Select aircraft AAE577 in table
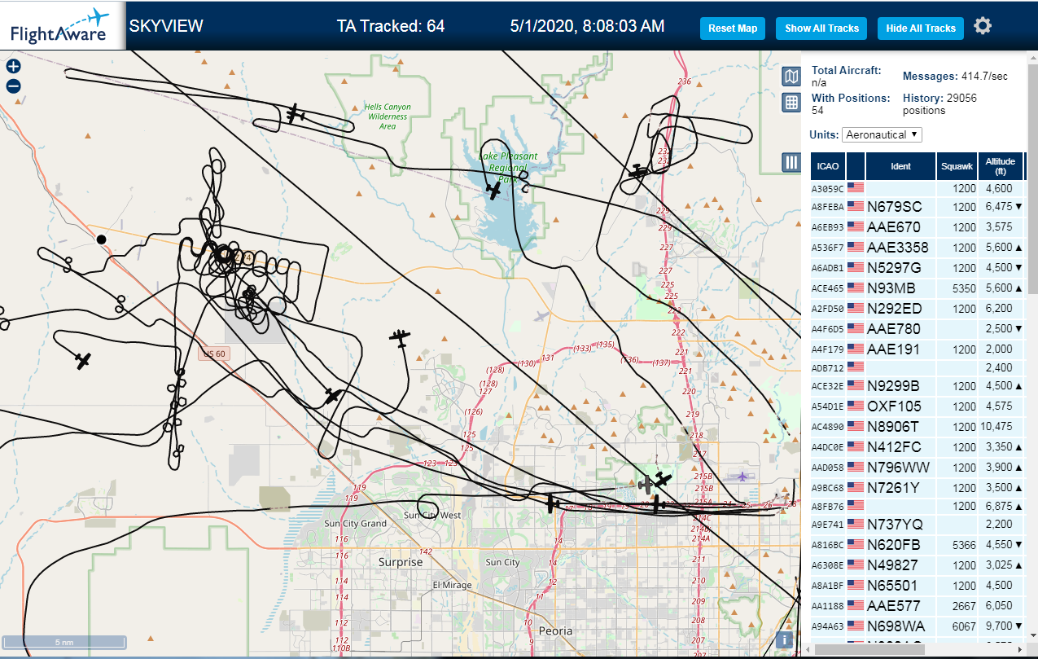The image size is (1038, 659). click(x=917, y=606)
